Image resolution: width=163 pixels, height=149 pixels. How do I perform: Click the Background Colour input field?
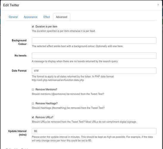pos(94,41)
